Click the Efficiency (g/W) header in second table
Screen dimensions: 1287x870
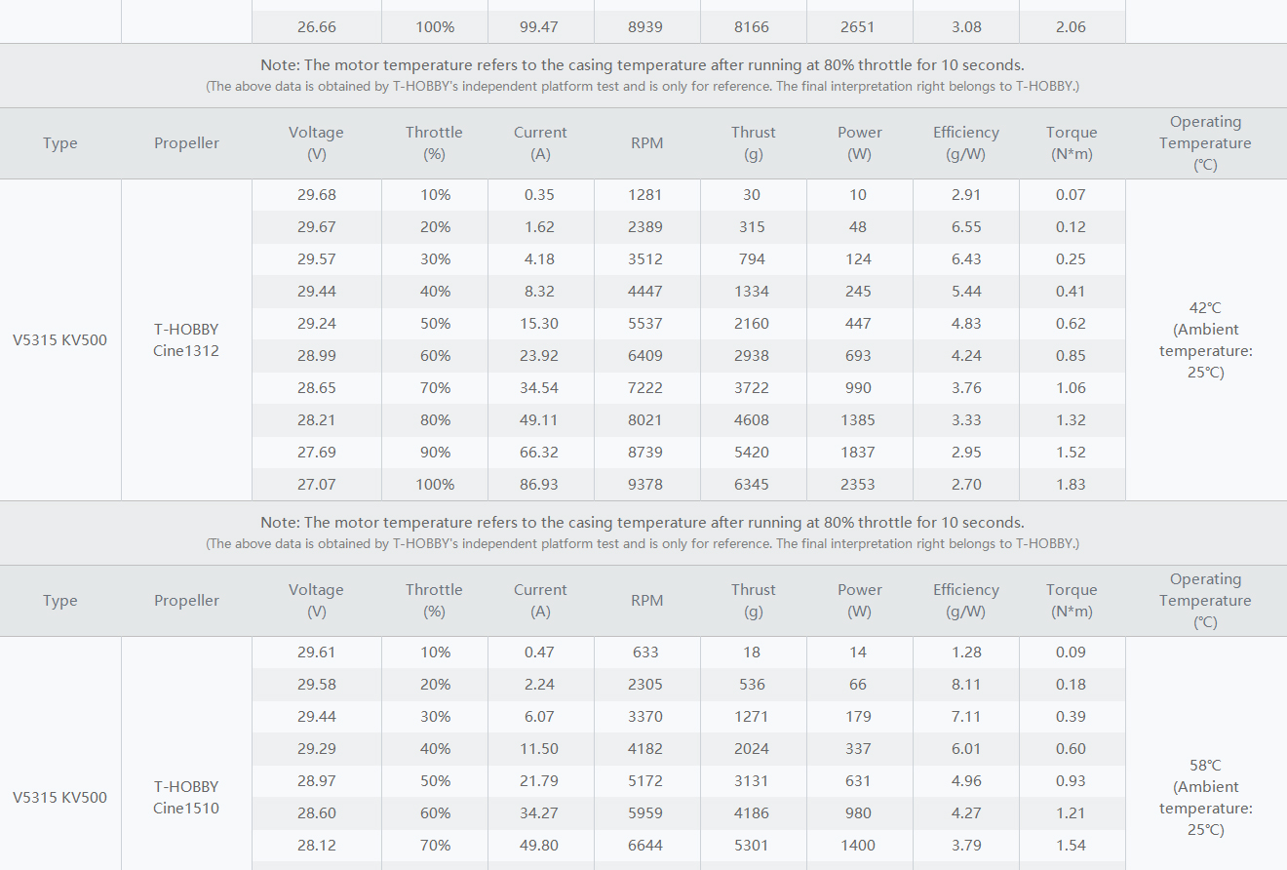965,600
